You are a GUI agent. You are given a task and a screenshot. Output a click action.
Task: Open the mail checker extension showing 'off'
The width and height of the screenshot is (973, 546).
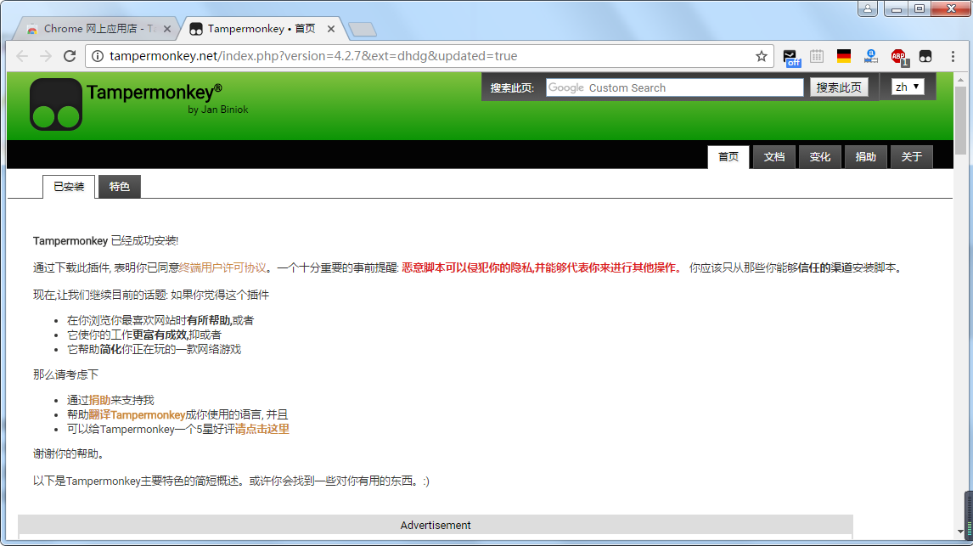coord(791,57)
